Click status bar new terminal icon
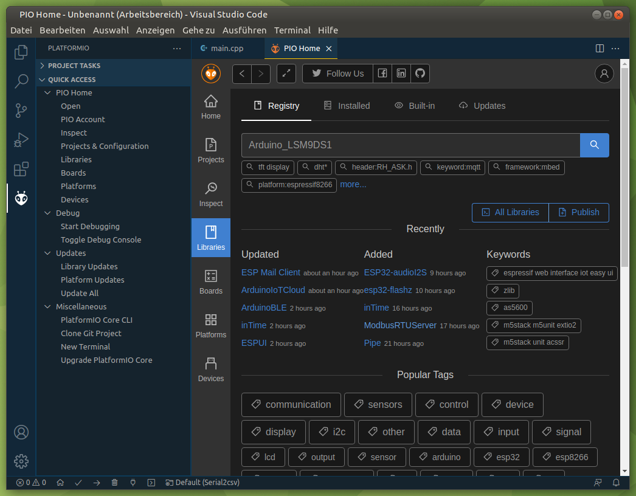 point(151,483)
